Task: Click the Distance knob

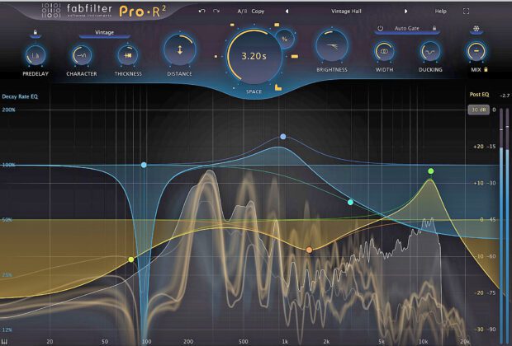Action: (179, 50)
